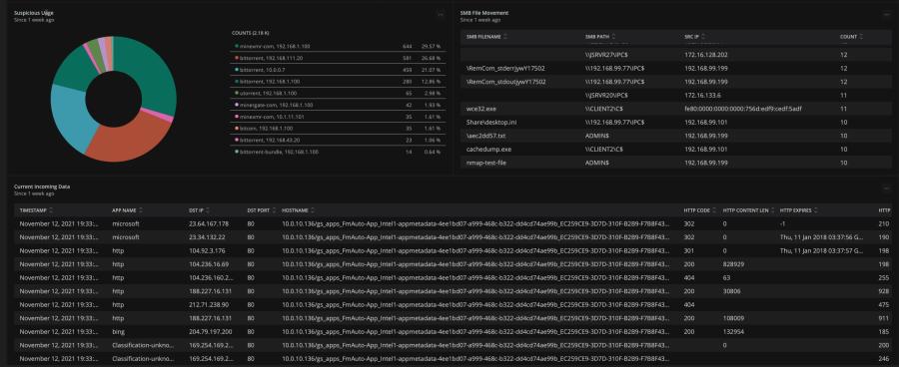Viewport: 899px width, 367px height.
Task: Sort by SMB FILENAME column arrows
Action: pos(505,37)
